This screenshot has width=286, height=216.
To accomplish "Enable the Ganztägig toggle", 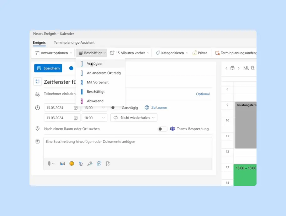I will point(115,107).
